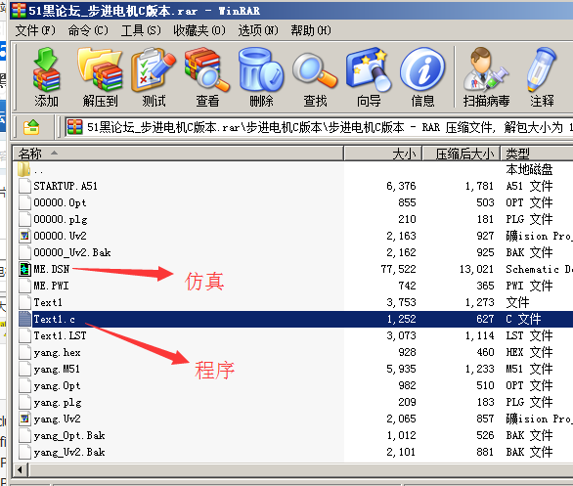Sort by Size (大小) column header

tap(383, 154)
